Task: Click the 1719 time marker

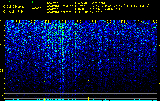Action: 139,22
